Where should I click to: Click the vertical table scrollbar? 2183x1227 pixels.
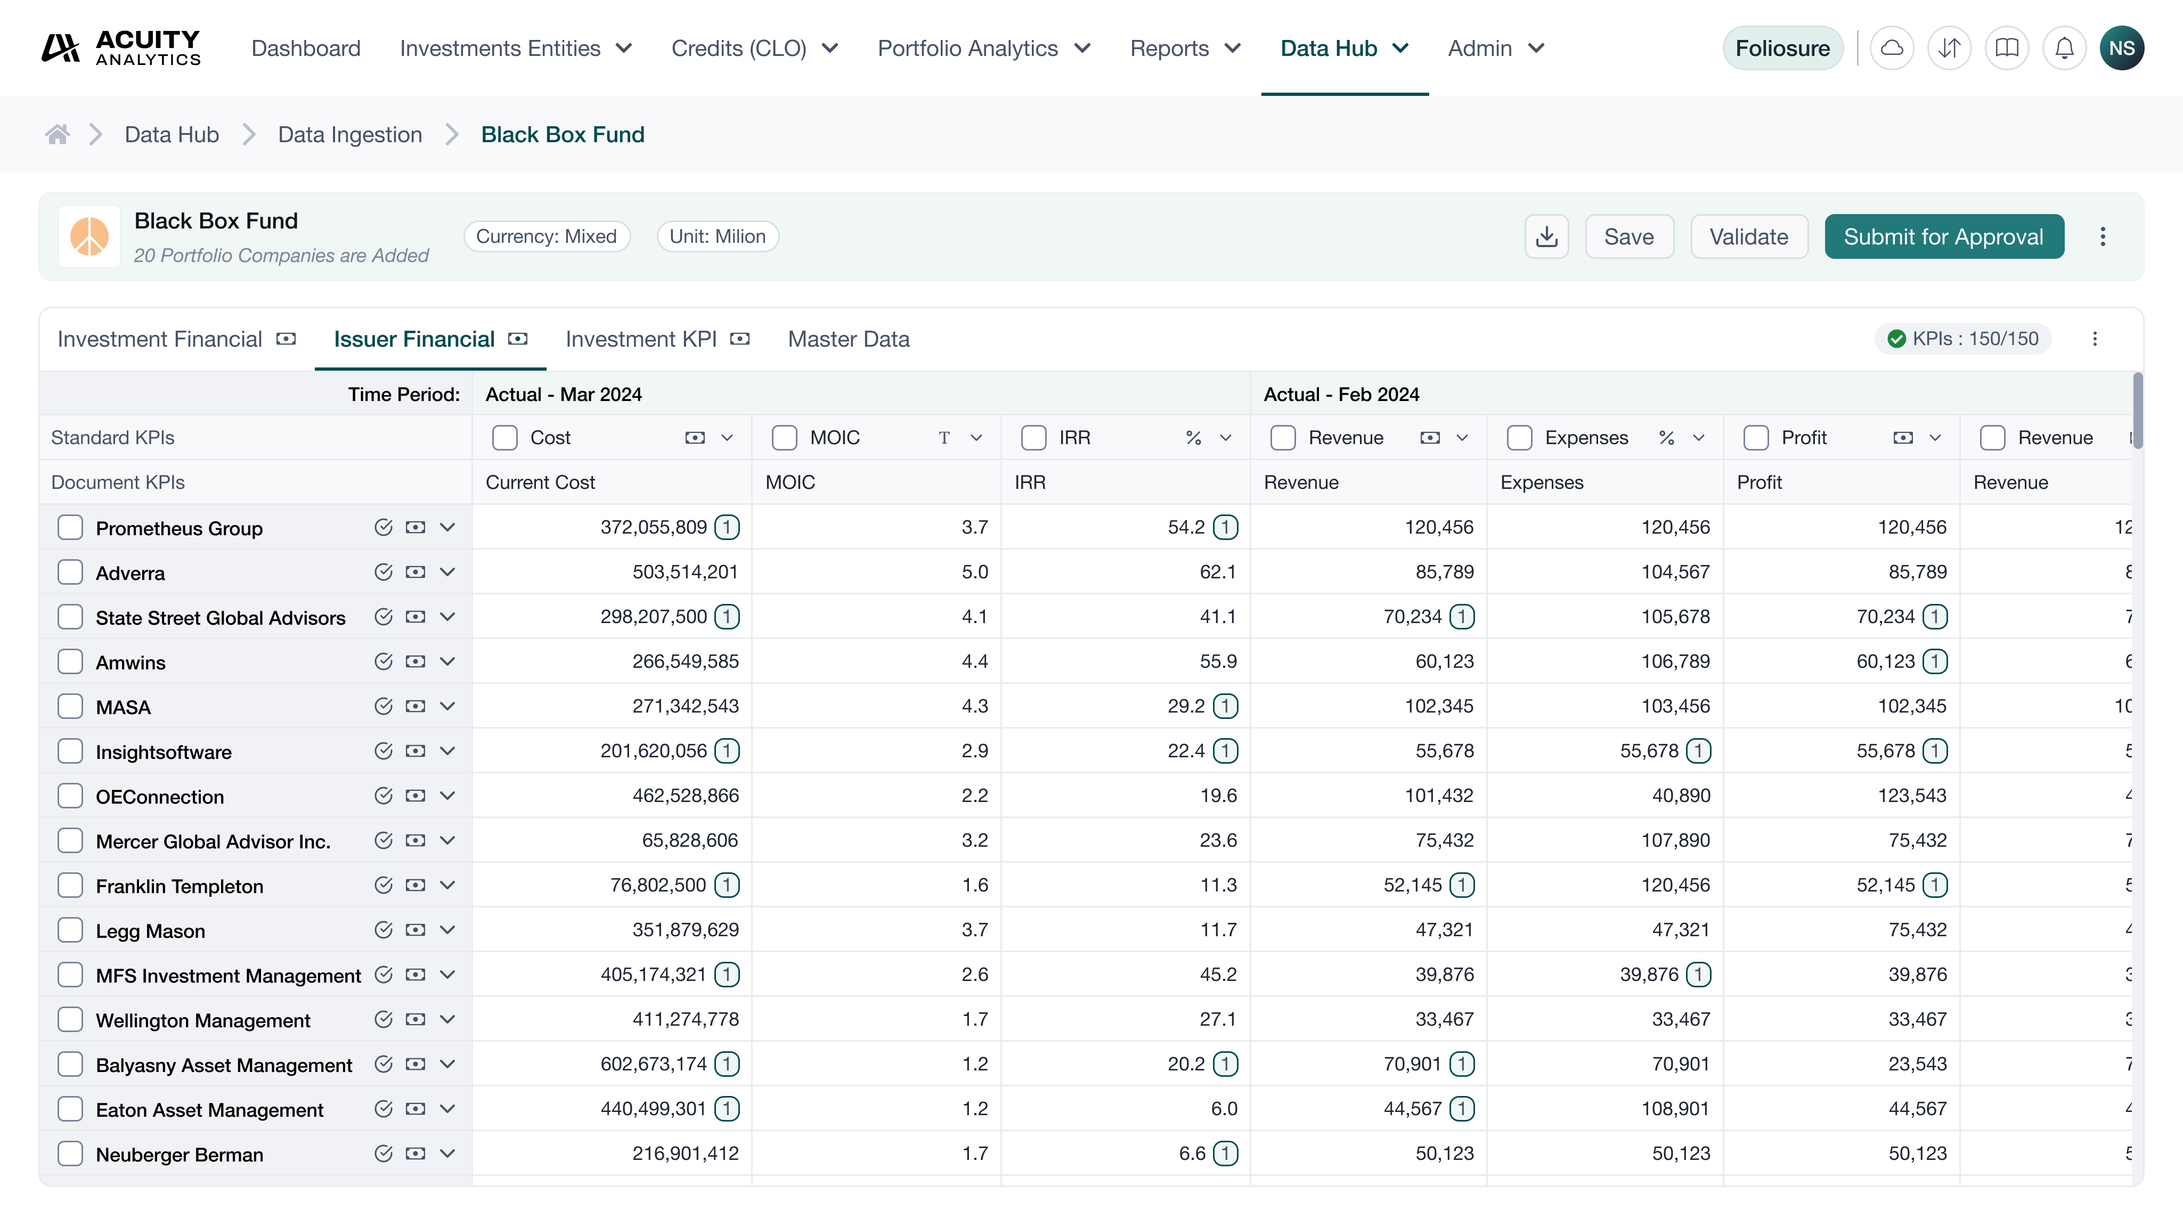pyautogui.click(x=2137, y=411)
